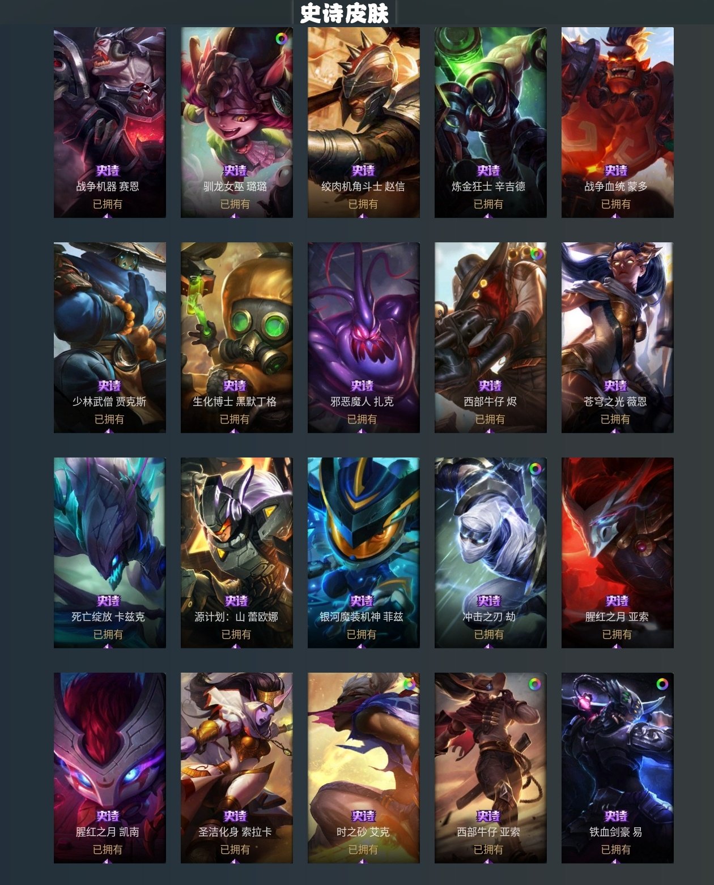Click the 圣洁化身 索拉卡 skin name
The image size is (714, 885).
pyautogui.click(x=235, y=832)
